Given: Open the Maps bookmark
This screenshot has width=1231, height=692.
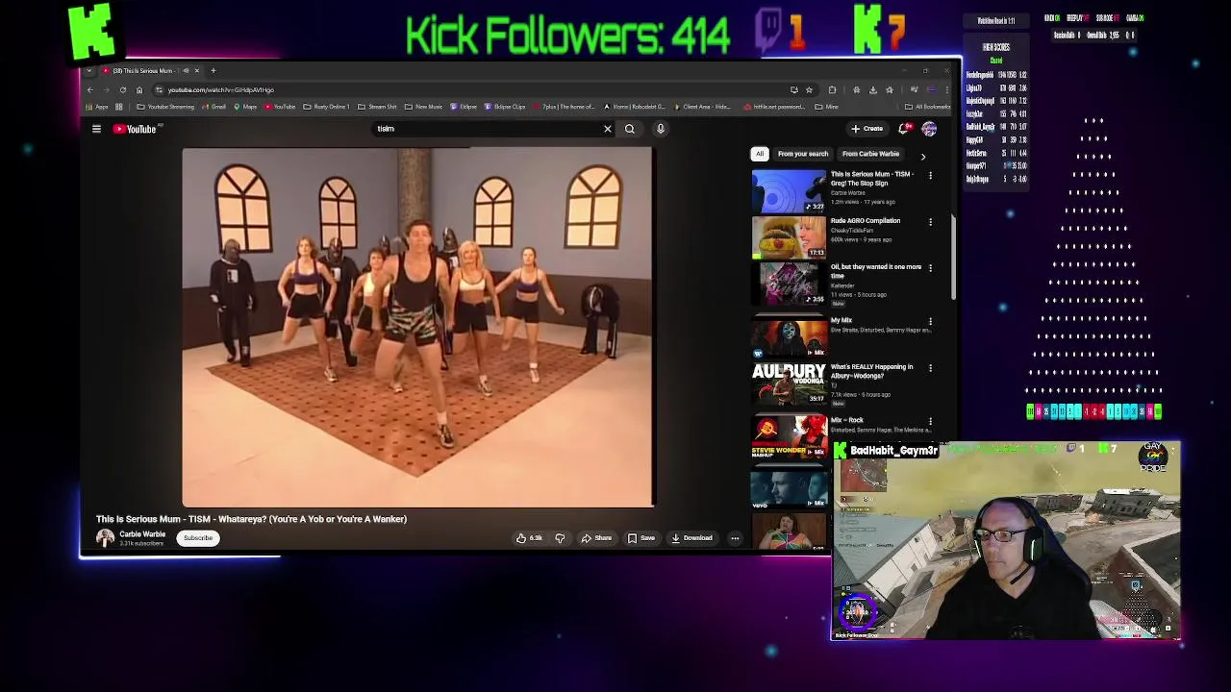Looking at the screenshot, I should pos(246,107).
